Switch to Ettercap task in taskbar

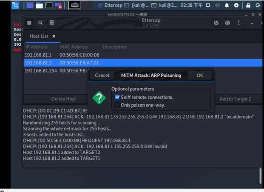pyautogui.click(x=110, y=6)
